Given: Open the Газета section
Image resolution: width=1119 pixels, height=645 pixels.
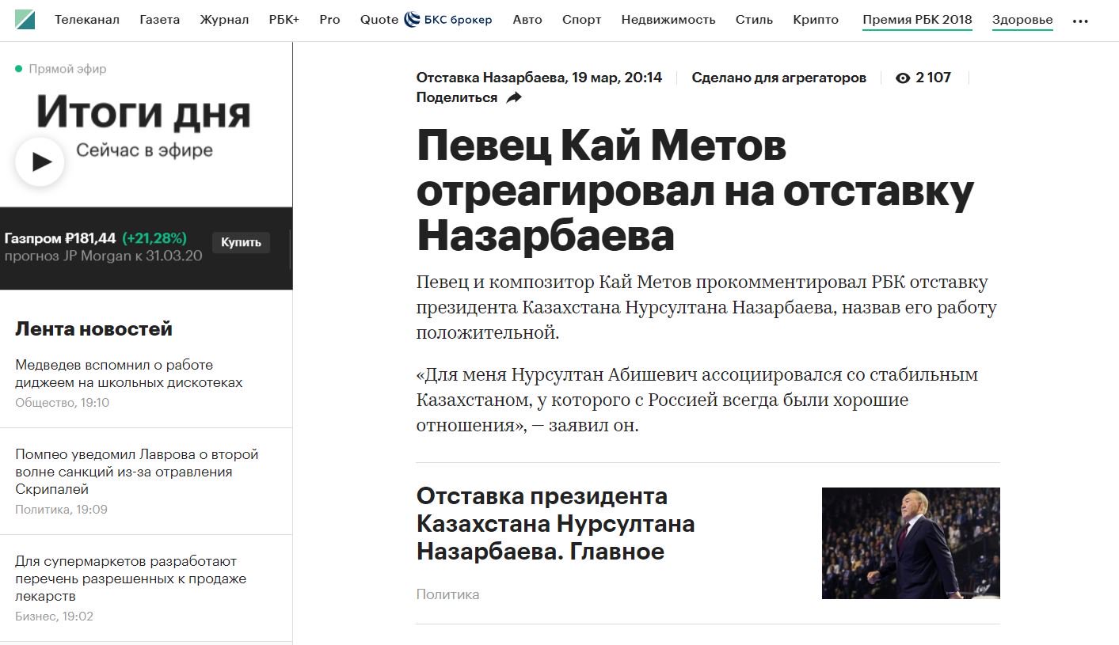Looking at the screenshot, I should (159, 20).
